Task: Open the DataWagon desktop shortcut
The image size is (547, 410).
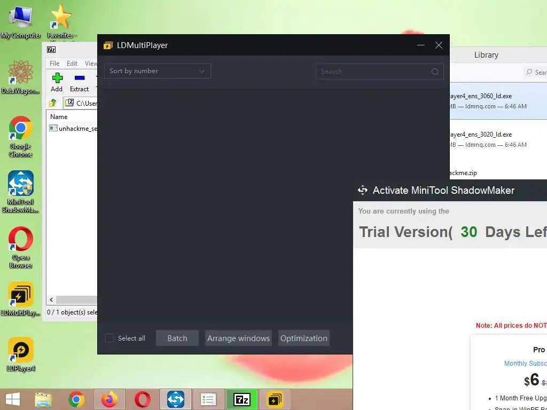Action: (x=21, y=77)
